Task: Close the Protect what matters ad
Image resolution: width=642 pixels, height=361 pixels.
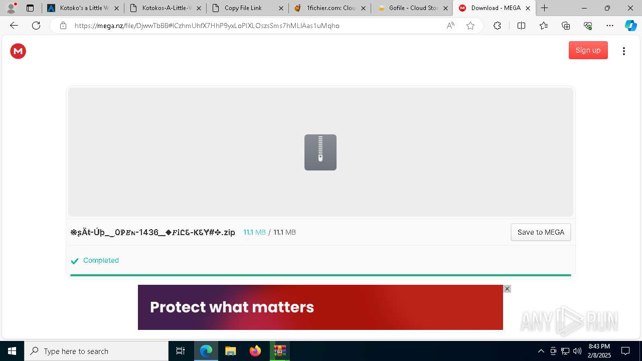Action: [x=507, y=289]
